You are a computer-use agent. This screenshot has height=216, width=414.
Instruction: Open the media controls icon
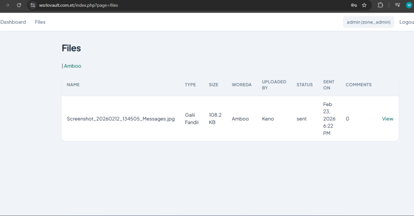pos(397,5)
